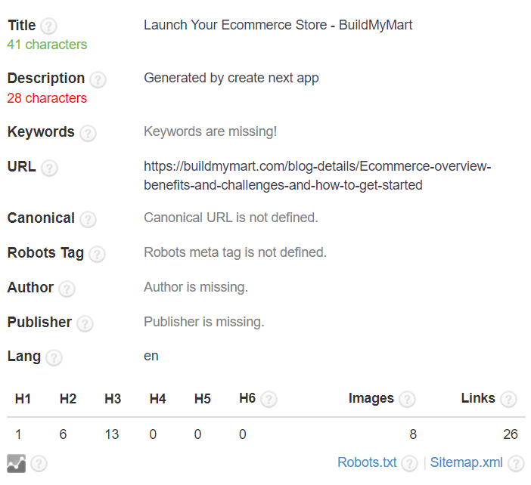
Task: Open the Description help question mark
Action: coord(98,79)
